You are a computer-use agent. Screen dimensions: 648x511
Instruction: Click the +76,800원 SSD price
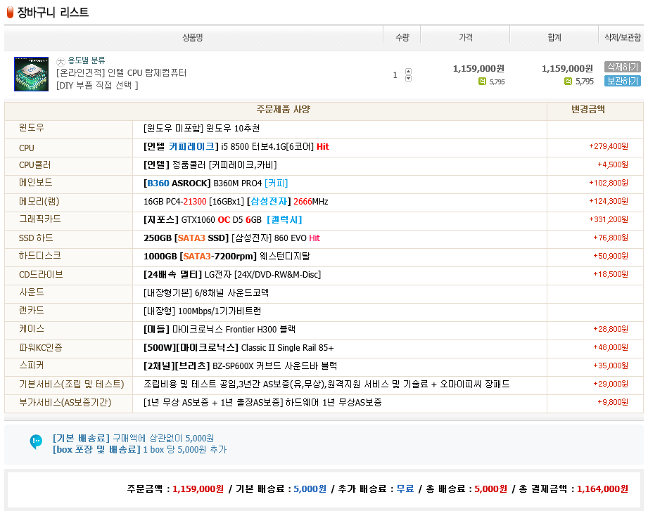611,238
